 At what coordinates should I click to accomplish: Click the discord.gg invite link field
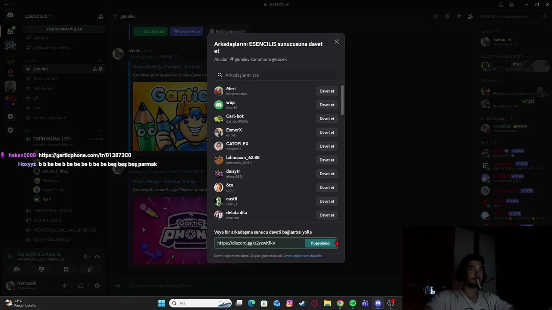pyautogui.click(x=259, y=243)
